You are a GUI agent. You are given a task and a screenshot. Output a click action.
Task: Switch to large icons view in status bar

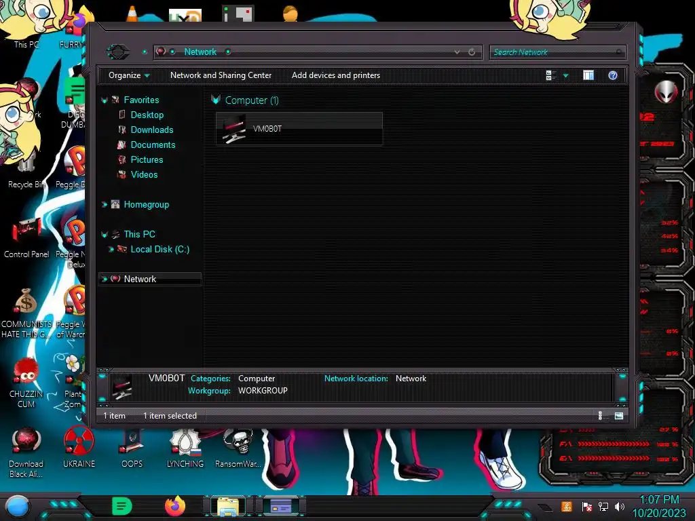pyautogui.click(x=619, y=416)
